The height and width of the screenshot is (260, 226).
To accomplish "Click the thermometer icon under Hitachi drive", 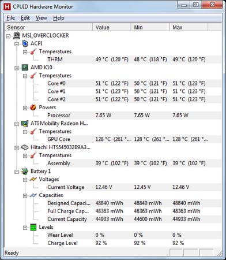I will tap(33, 155).
